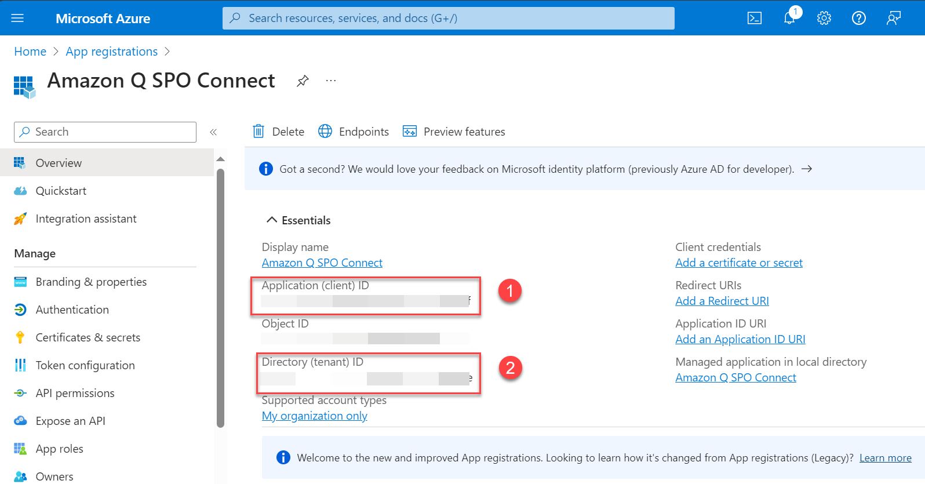Click the Expose an API icon
This screenshot has height=484, width=925.
point(20,421)
